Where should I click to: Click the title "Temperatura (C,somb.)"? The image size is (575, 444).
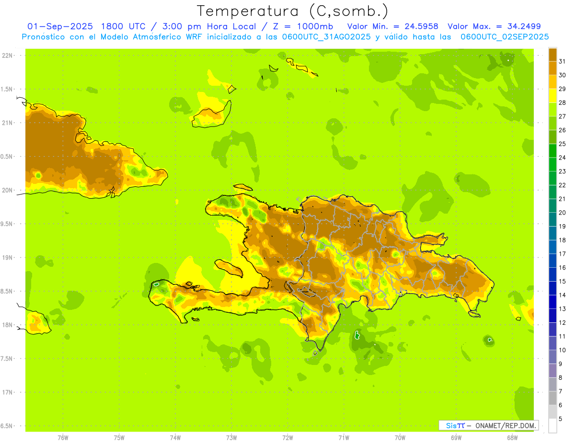coord(293,11)
